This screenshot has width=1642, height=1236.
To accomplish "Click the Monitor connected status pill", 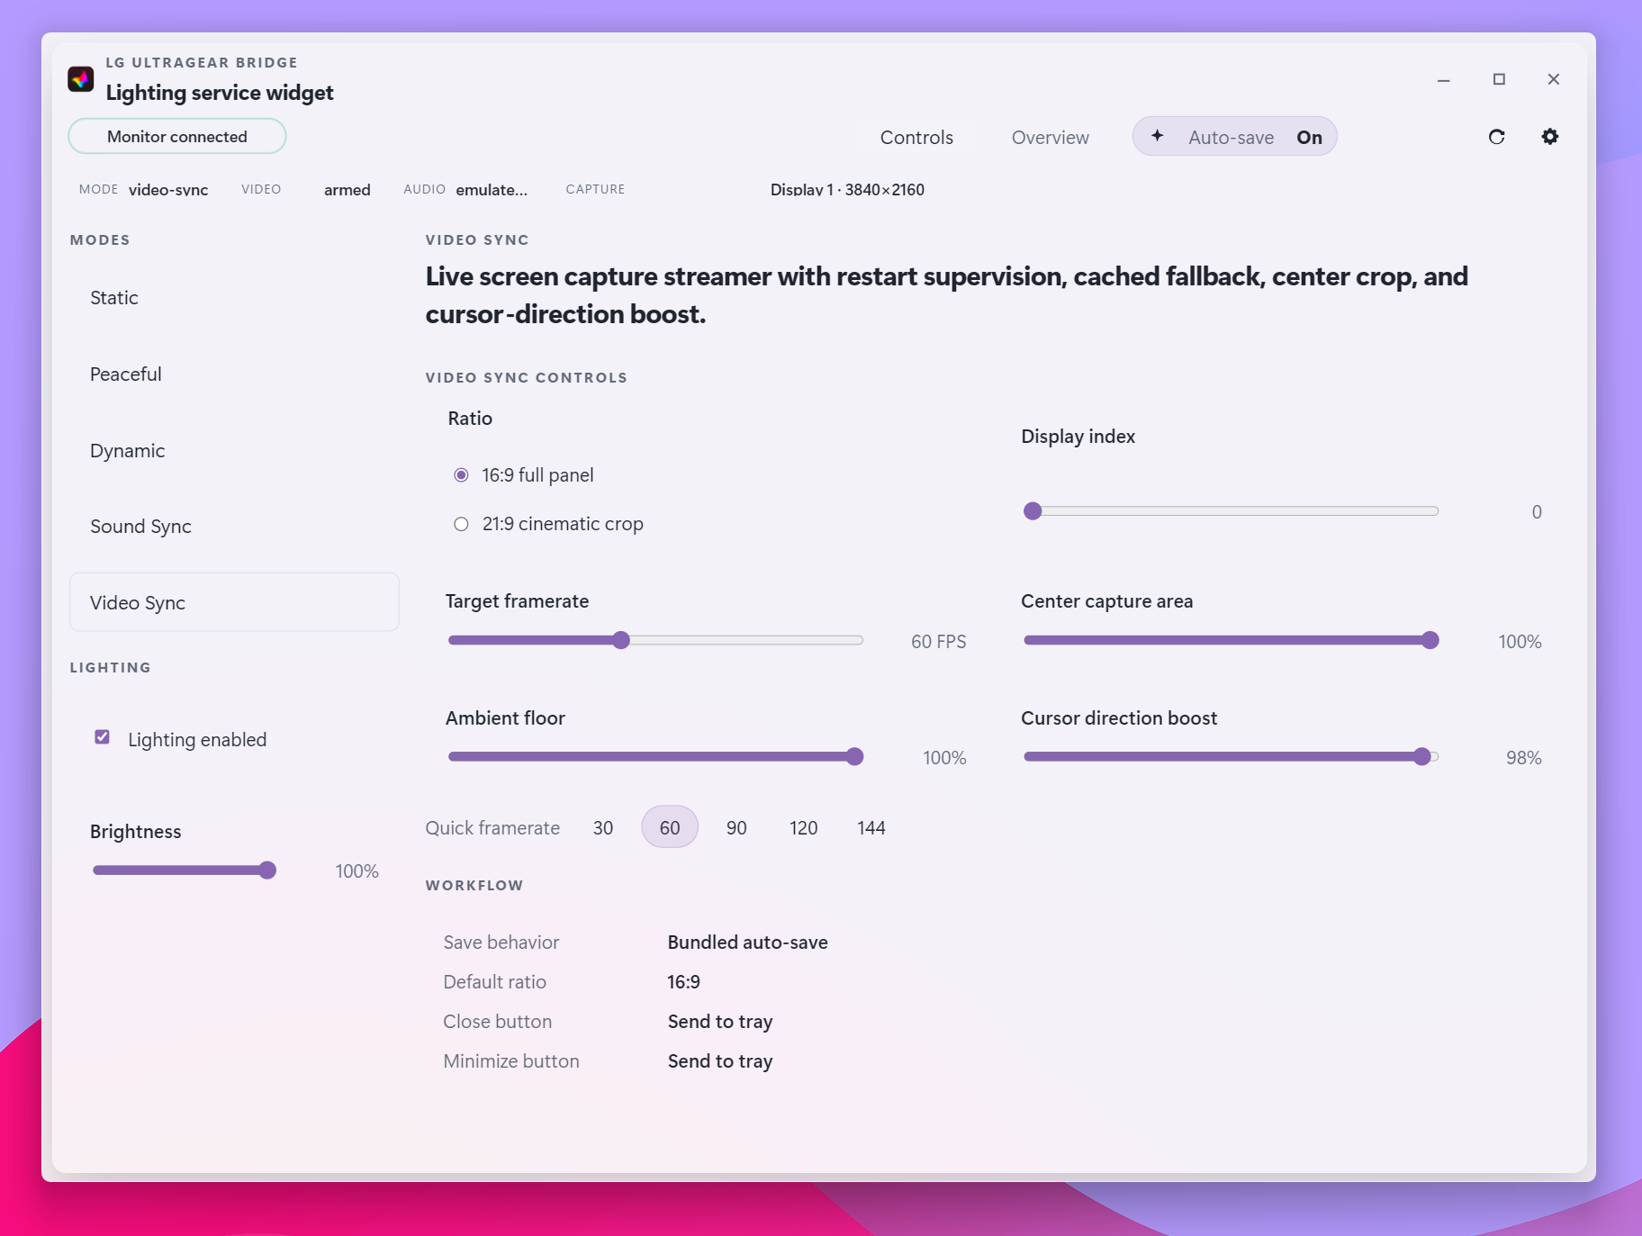I will (177, 137).
